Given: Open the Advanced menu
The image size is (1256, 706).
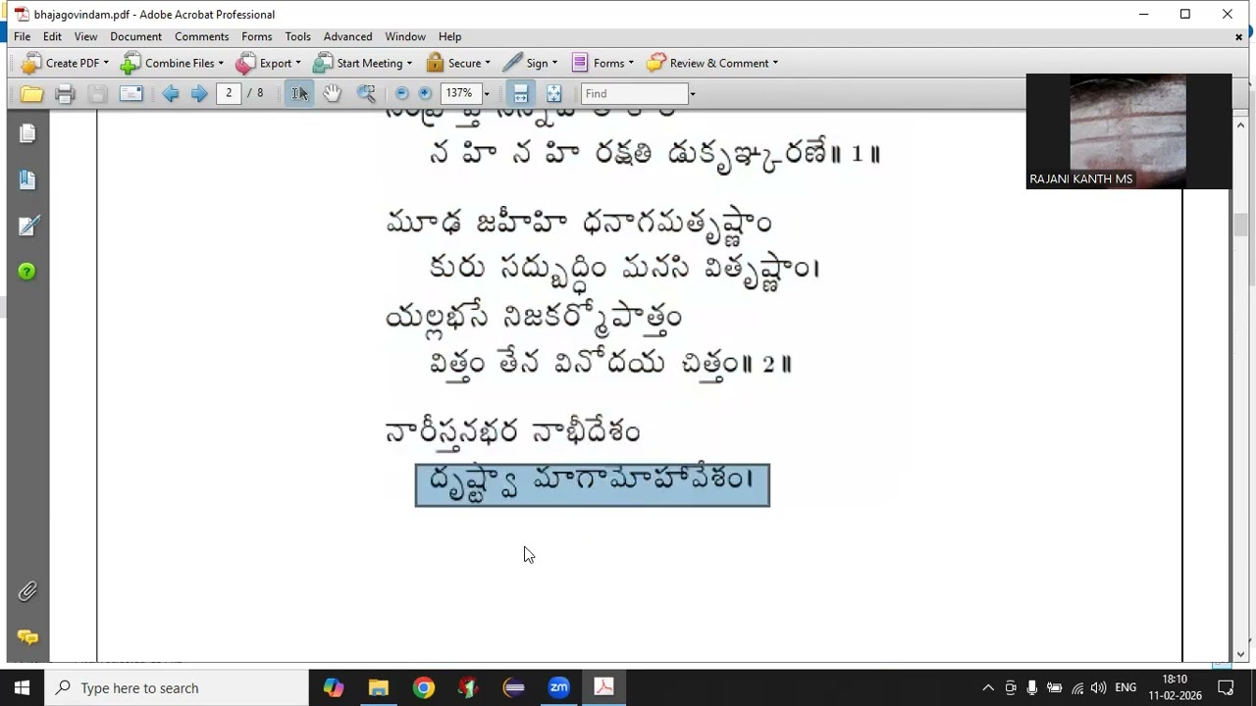Looking at the screenshot, I should [347, 36].
